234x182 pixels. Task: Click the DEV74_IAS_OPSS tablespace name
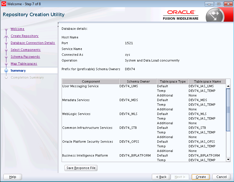pos(202,142)
